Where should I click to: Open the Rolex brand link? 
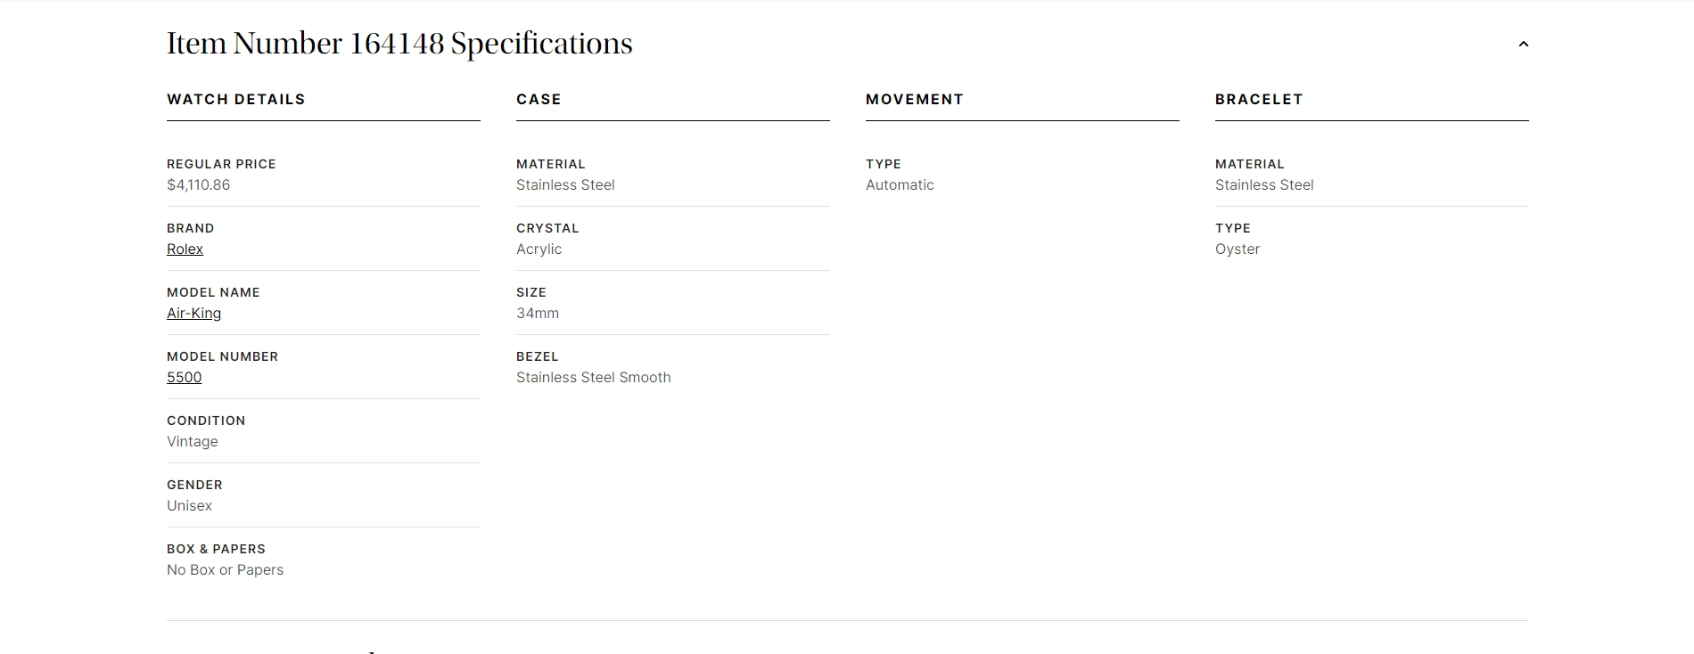185,249
